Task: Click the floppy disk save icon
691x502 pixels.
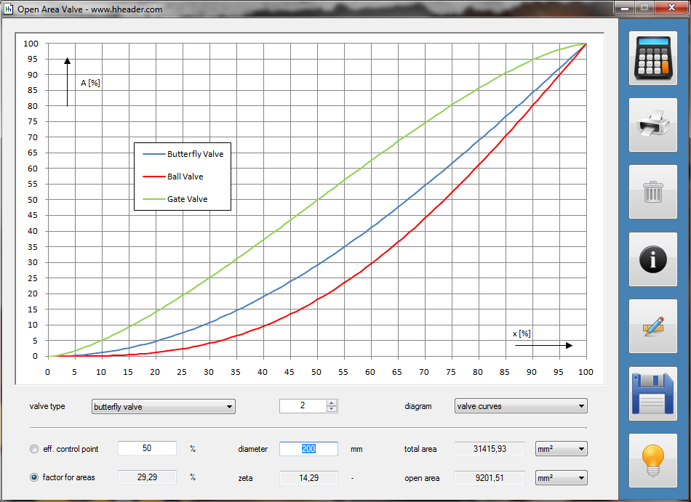Action: (x=652, y=393)
